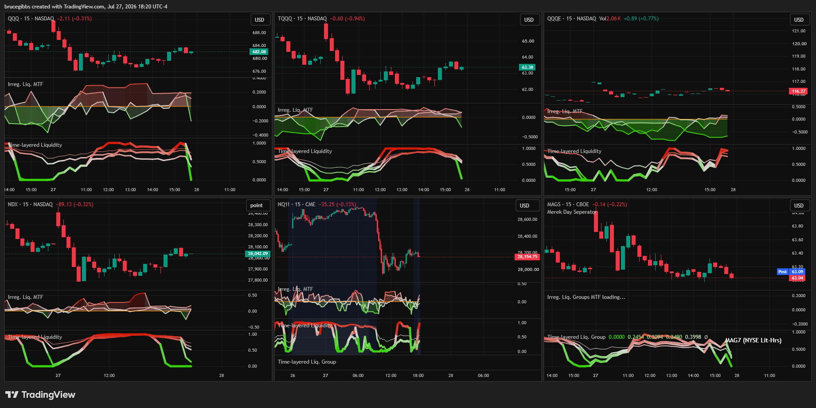Click the TQQQ · 15 · NASDAQ symbol title
Screen dimensions: 816x408
[302, 19]
